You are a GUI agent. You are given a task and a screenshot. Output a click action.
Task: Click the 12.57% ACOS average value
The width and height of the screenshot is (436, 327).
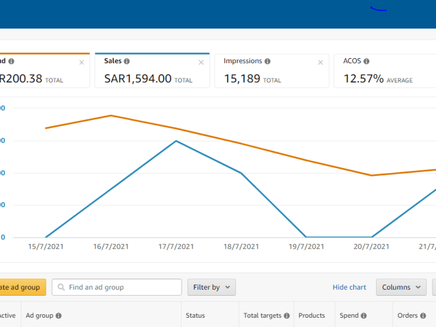pyautogui.click(x=364, y=78)
